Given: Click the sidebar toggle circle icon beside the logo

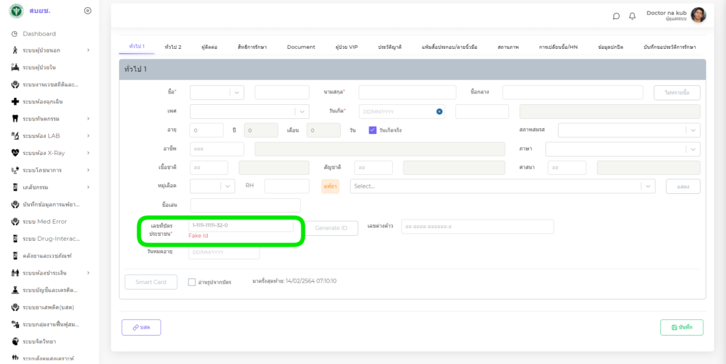Looking at the screenshot, I should point(87,11).
